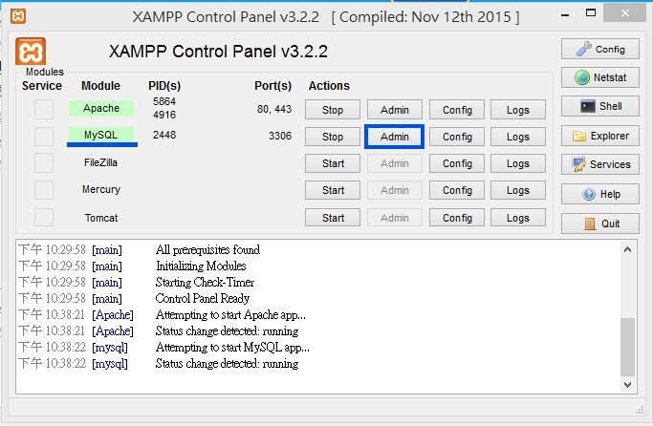Click the XAMPP logo in title bar

click(18, 16)
